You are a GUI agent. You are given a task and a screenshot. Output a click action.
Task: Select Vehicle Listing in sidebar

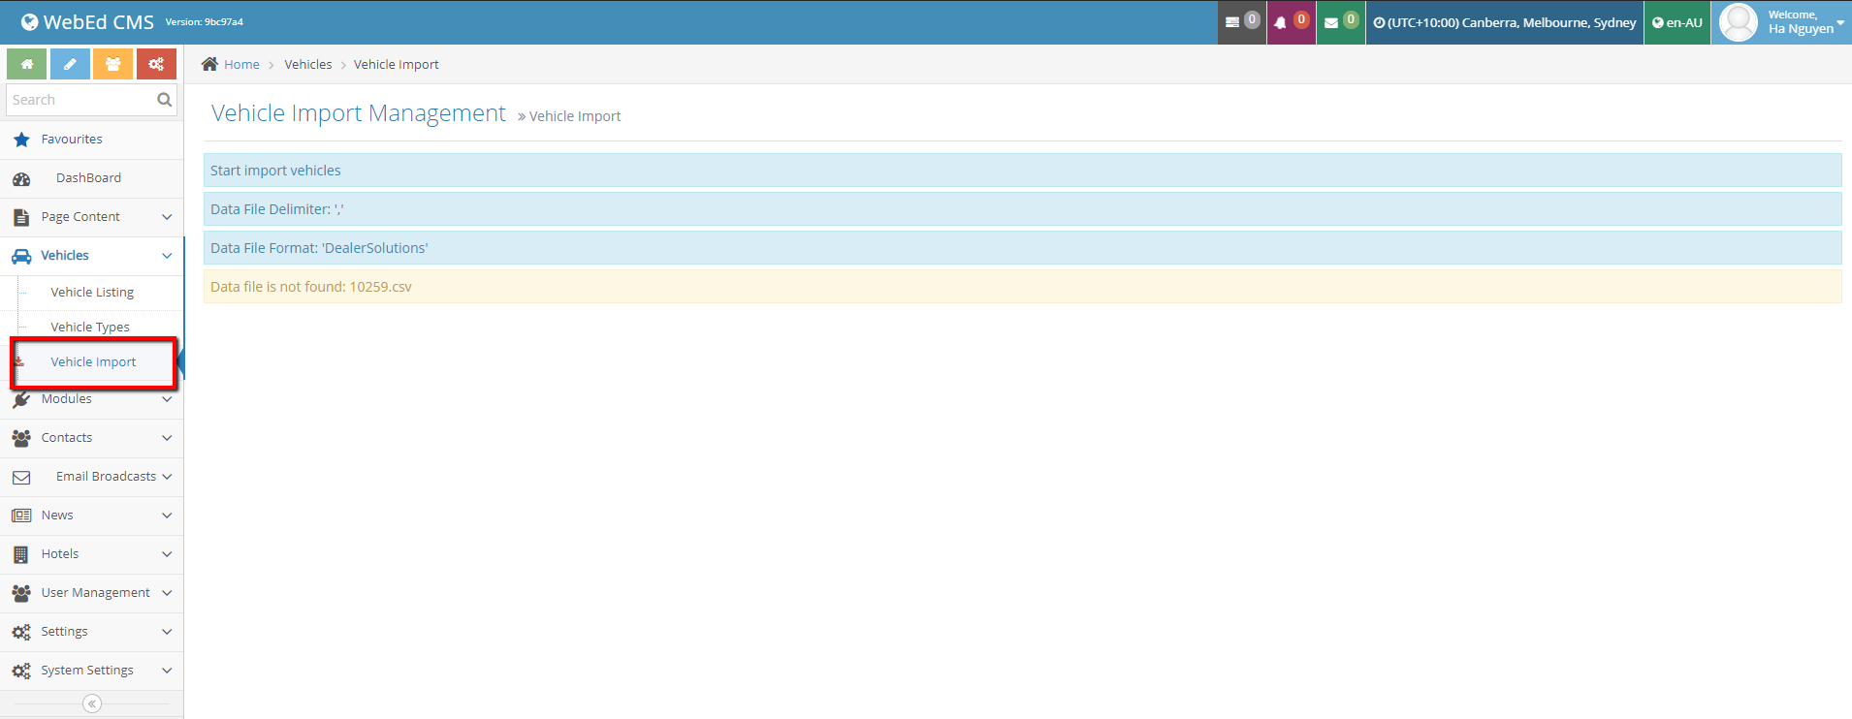coord(92,293)
